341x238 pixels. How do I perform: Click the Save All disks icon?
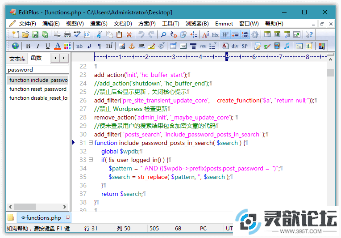[45, 34]
